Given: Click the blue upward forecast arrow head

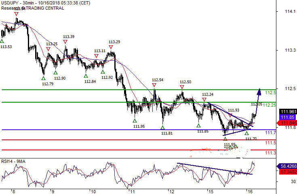Looking at the screenshot, I should (x=259, y=91).
